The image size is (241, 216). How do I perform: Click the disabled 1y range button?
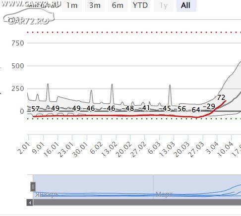[x=164, y=5]
